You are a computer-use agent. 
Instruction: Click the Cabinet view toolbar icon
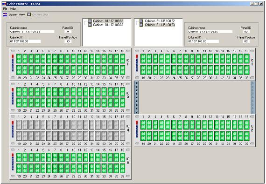(29, 14)
